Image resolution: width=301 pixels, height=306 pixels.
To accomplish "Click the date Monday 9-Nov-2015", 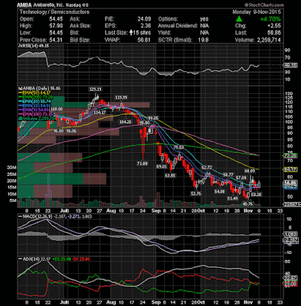I will coord(257,12).
